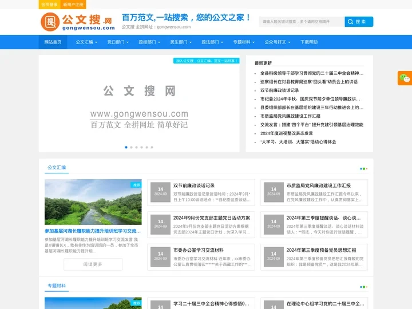The image size is (412, 309).
Task: Open 县委组织部部长在基层组织建设 link
Action: pos(312,108)
